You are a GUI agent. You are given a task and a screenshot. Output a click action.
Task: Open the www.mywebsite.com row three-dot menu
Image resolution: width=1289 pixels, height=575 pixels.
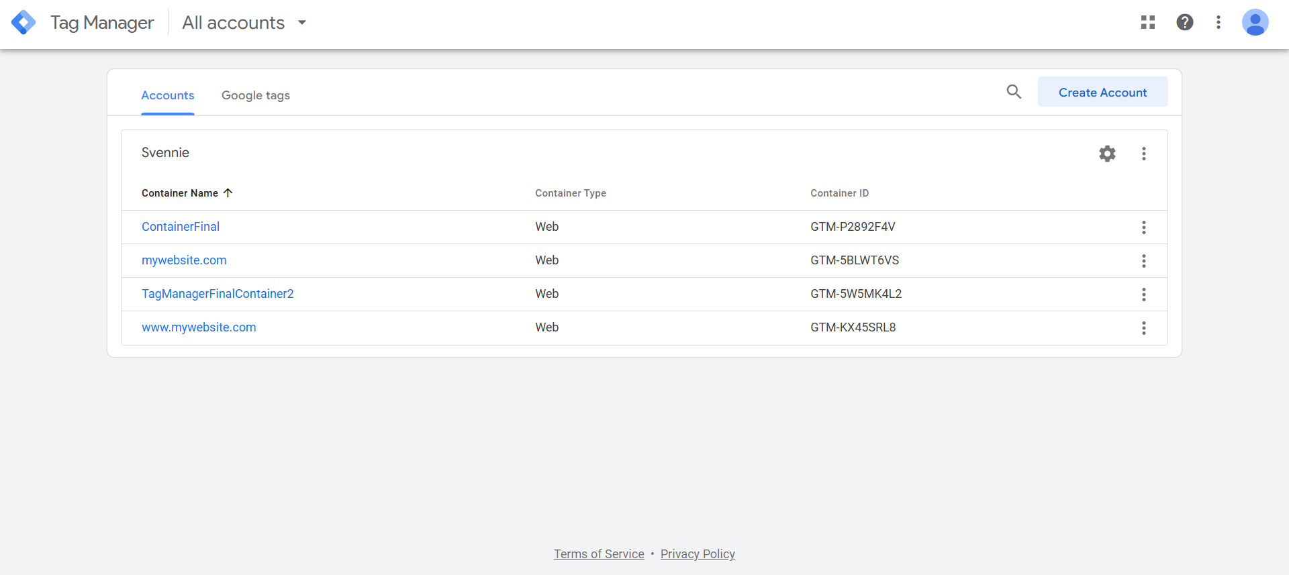pyautogui.click(x=1144, y=328)
